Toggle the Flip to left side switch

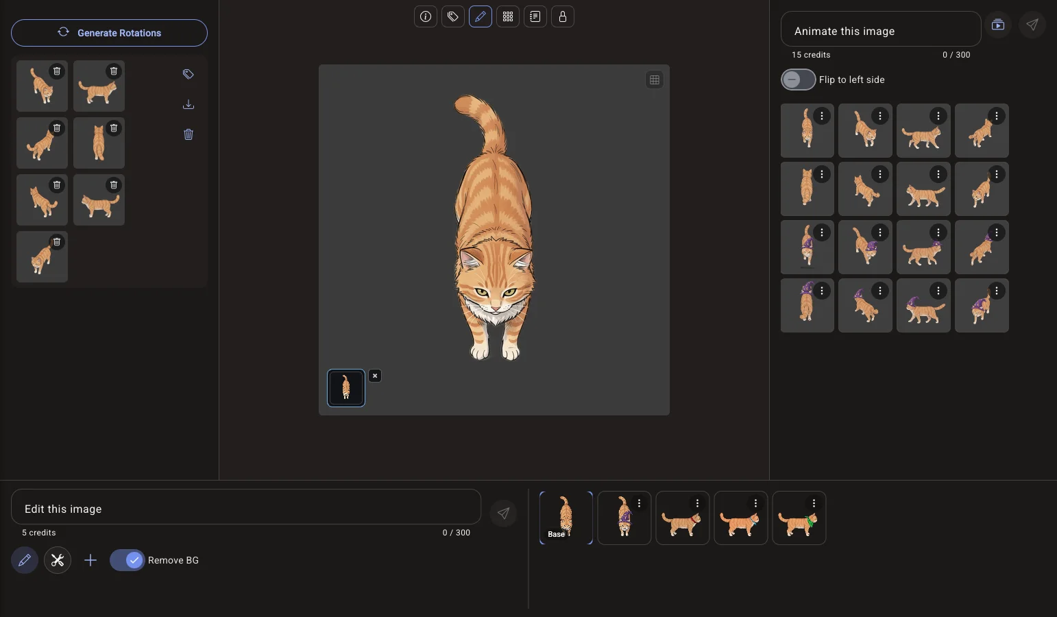point(799,80)
